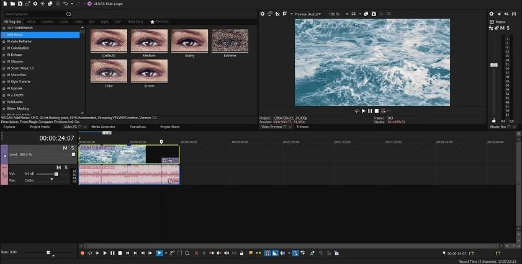Toggle loop playback icon below preview
The height and width of the screenshot is (264, 522).
click(358, 111)
